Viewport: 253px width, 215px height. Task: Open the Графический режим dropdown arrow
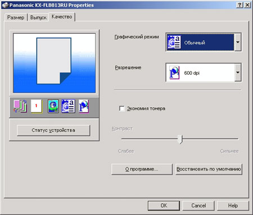click(238, 42)
